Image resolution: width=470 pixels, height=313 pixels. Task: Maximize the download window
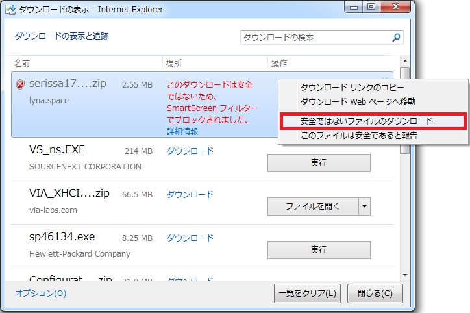point(371,7)
